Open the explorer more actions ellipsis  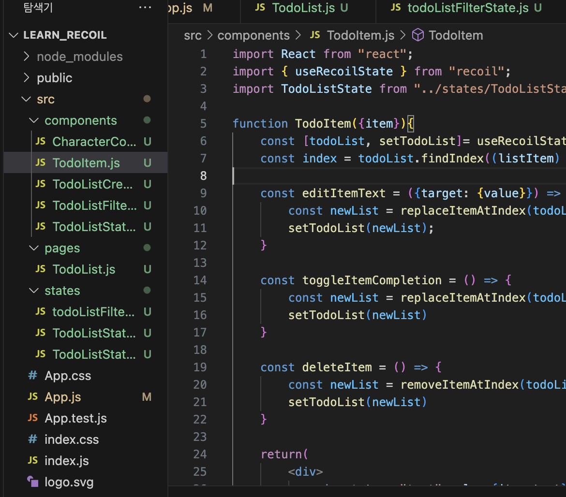click(145, 7)
